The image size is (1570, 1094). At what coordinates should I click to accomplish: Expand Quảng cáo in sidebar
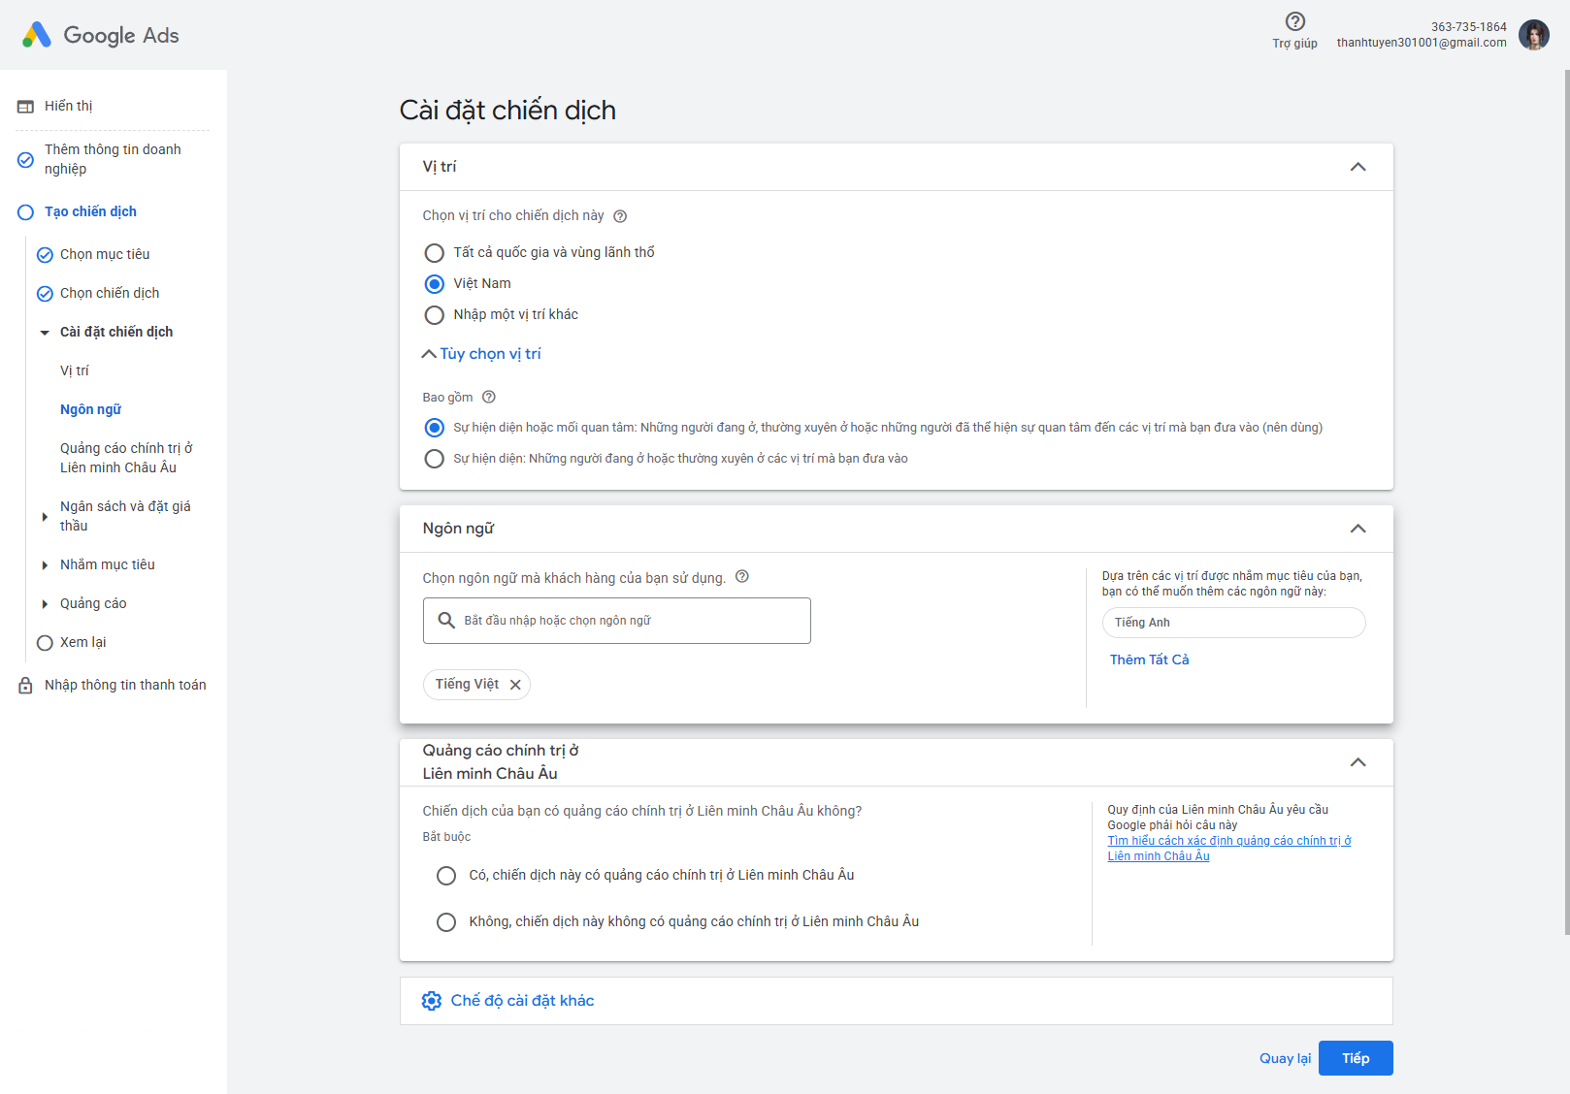tap(45, 604)
